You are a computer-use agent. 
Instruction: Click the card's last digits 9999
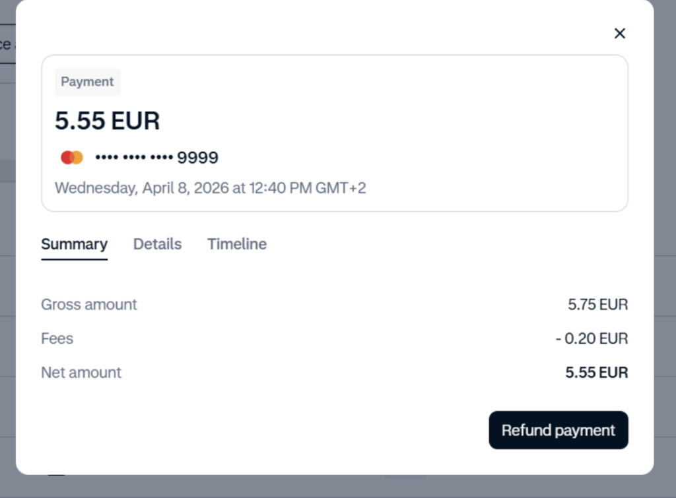click(197, 158)
